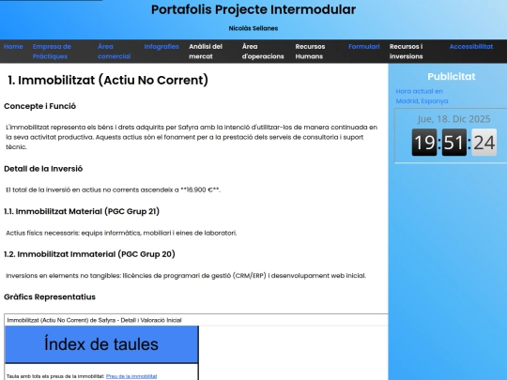
Task: Click the embedded sheet title Immobilitzat de Safyra
Action: pos(94,320)
